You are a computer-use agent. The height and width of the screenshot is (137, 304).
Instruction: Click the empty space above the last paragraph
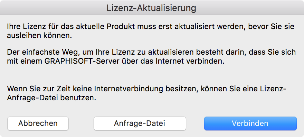tap(151, 75)
